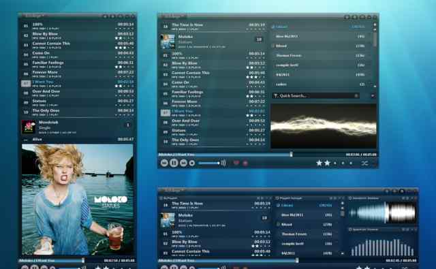Screen dimensions: 436x269
Task: Pause playback in the top-right player window
Action: click(174, 163)
